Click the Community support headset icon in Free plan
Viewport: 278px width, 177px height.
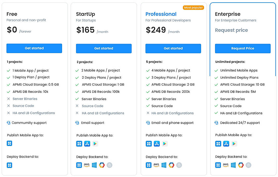point(9,123)
